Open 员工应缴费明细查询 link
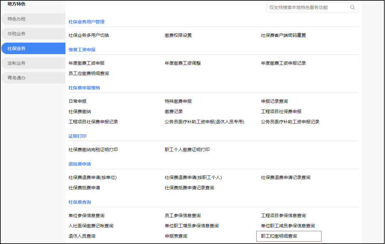Viewport: 385px width, 244px height. pos(89,73)
